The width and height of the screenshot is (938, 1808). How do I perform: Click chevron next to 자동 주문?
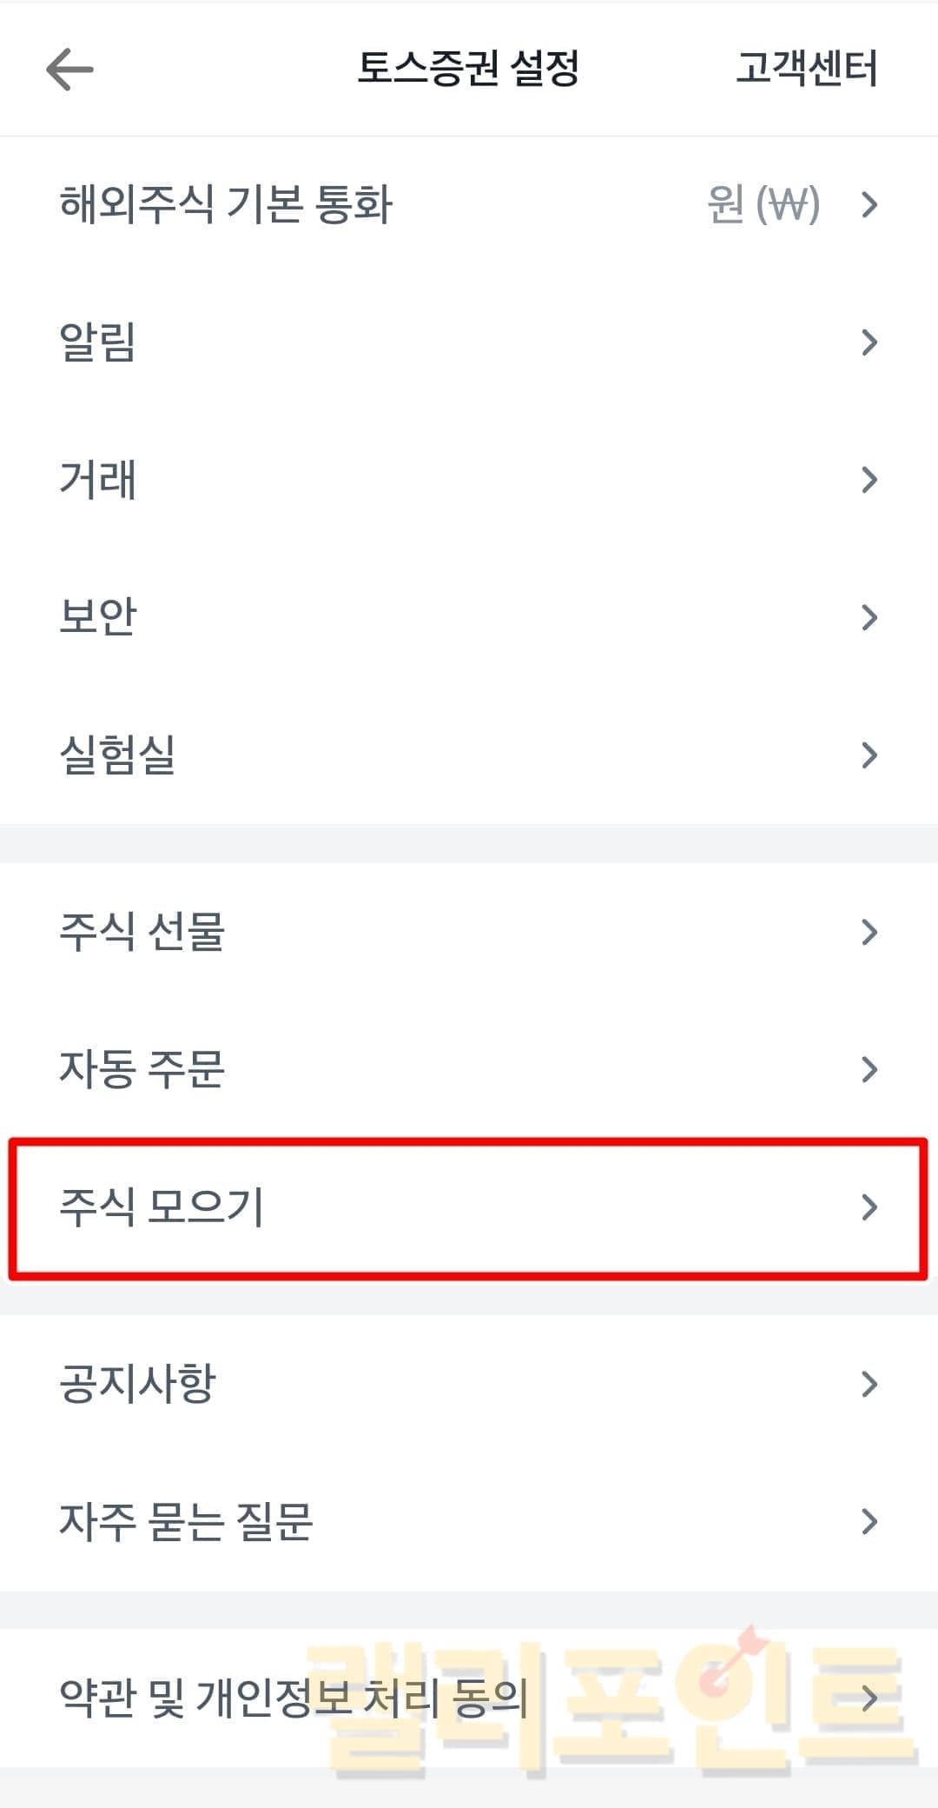[869, 1069]
